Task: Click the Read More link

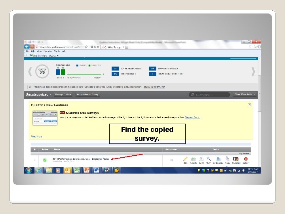Action: pyautogui.click(x=36, y=136)
